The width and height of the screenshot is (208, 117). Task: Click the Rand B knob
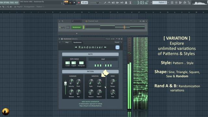[99, 92]
